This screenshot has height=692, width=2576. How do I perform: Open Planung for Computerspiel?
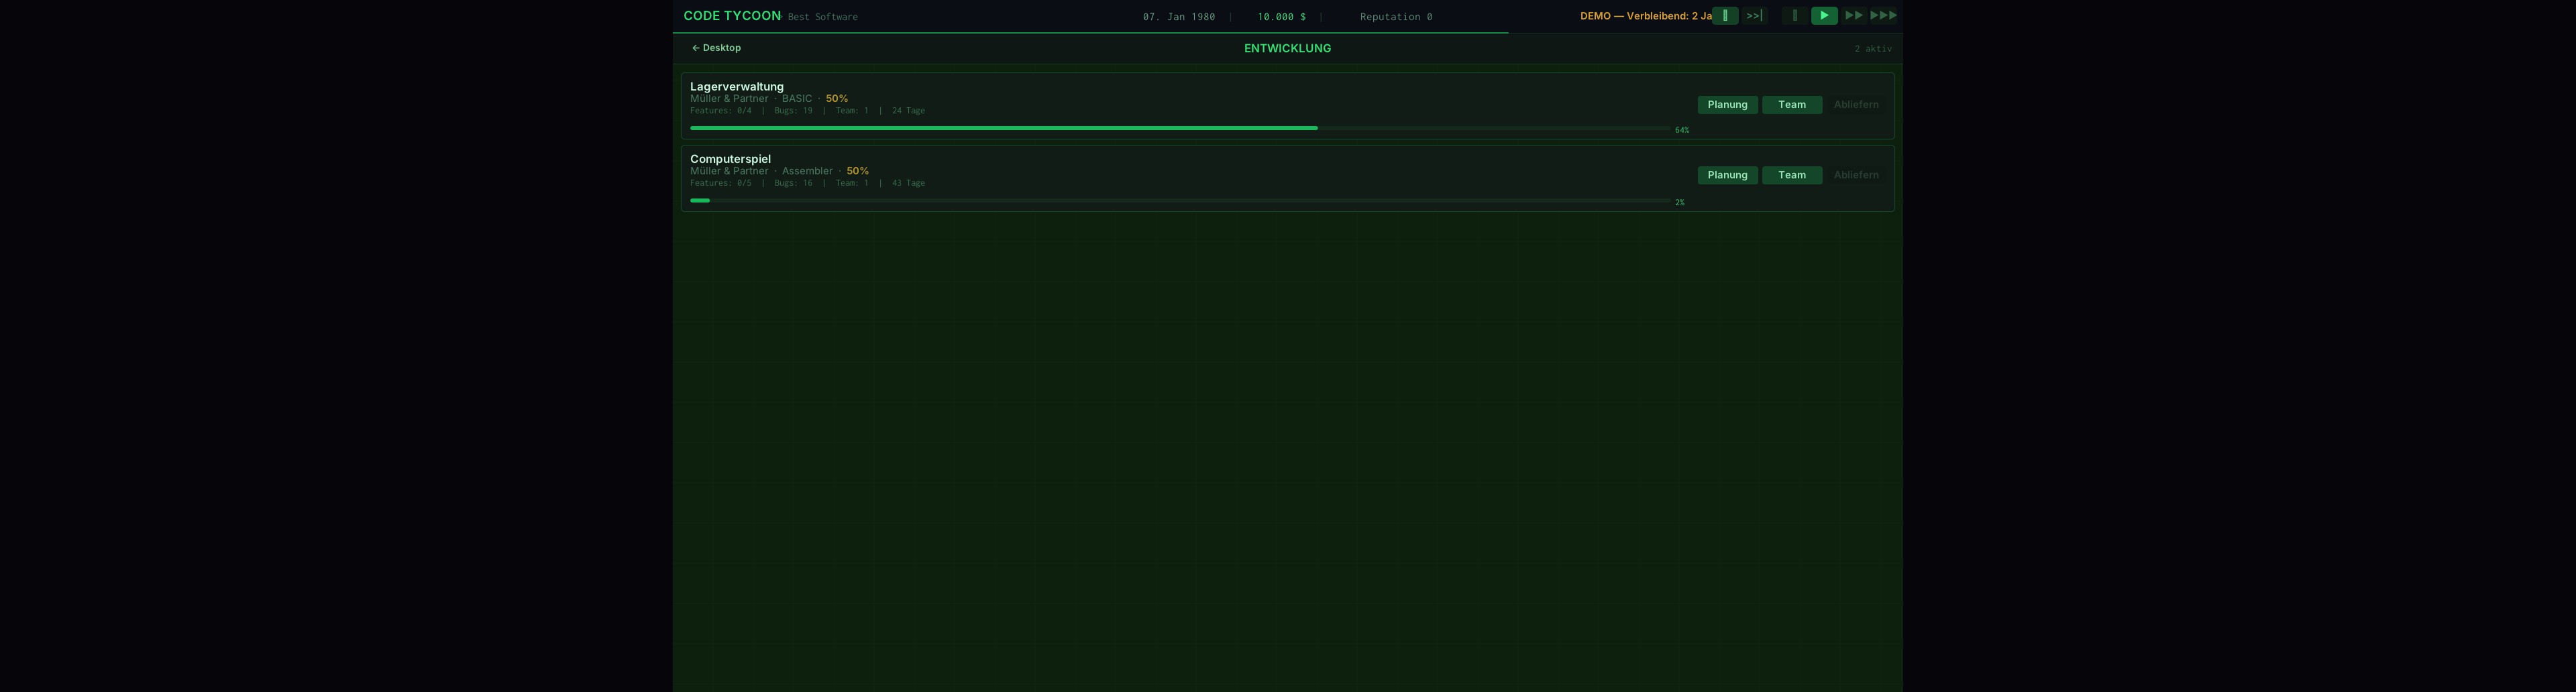pos(1727,175)
